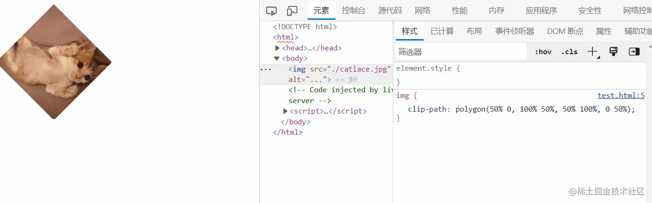Select the 事件侦听器 subtab

[x=515, y=31]
